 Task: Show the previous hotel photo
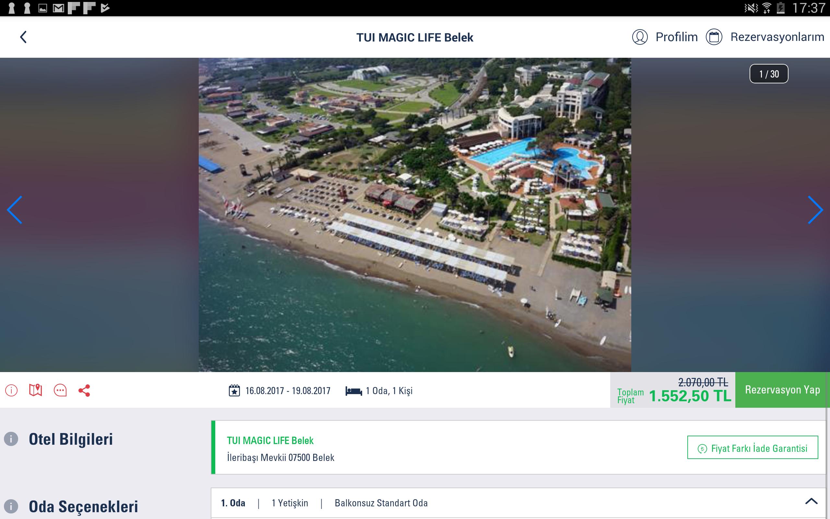tap(14, 210)
